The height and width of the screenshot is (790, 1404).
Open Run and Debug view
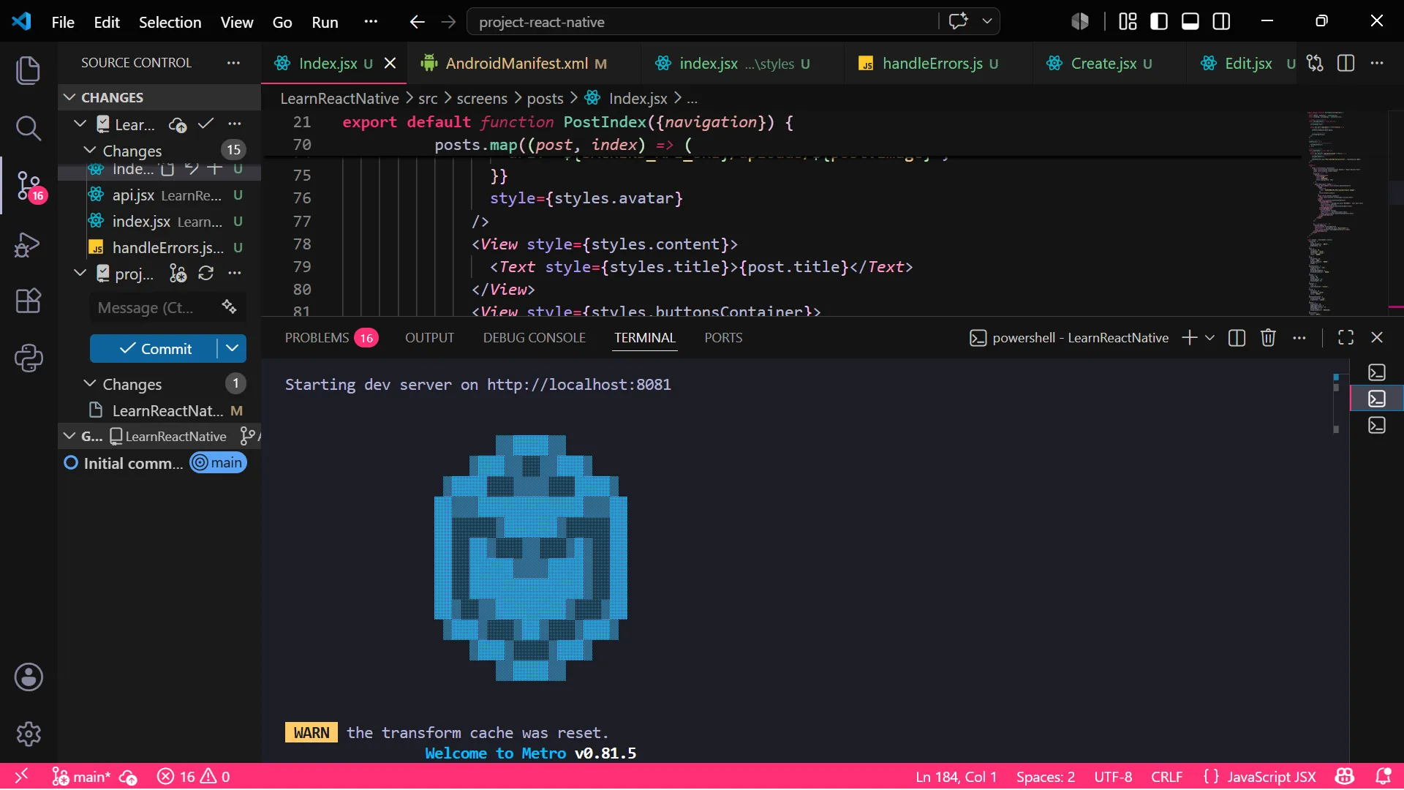tap(28, 244)
